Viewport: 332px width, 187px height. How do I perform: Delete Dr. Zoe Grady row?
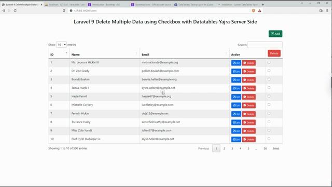pyautogui.click(x=249, y=72)
